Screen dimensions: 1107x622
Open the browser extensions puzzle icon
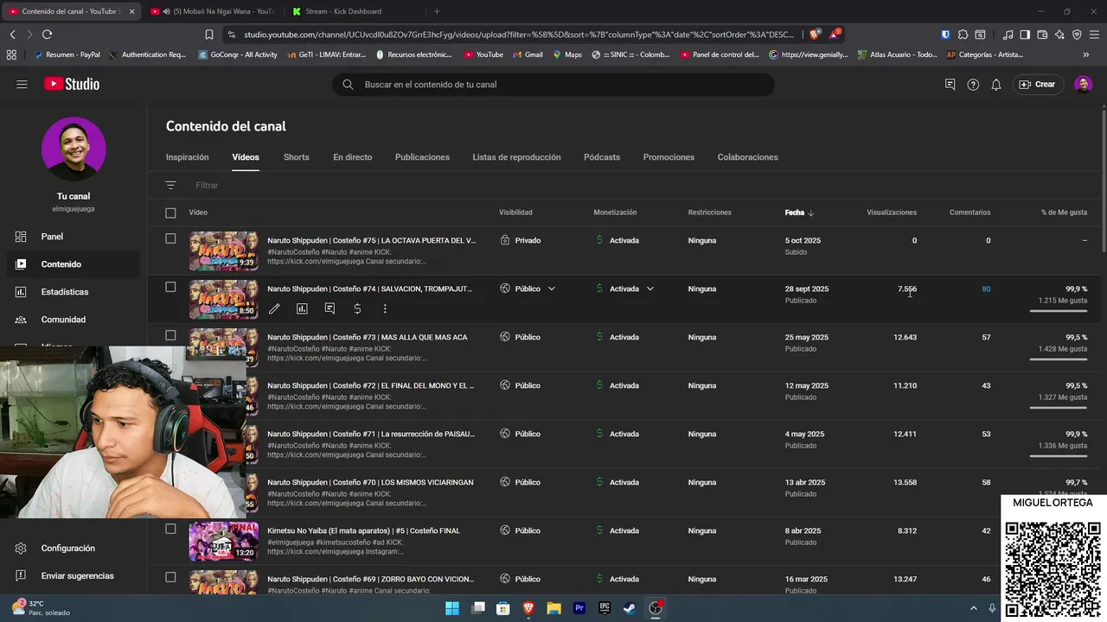[963, 35]
